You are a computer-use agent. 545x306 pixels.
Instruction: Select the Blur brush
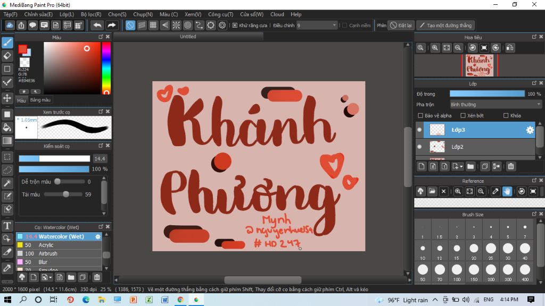coord(59,262)
